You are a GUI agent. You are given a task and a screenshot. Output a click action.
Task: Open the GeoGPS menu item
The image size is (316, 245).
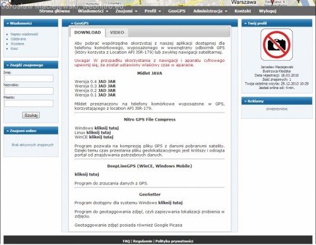176,11
